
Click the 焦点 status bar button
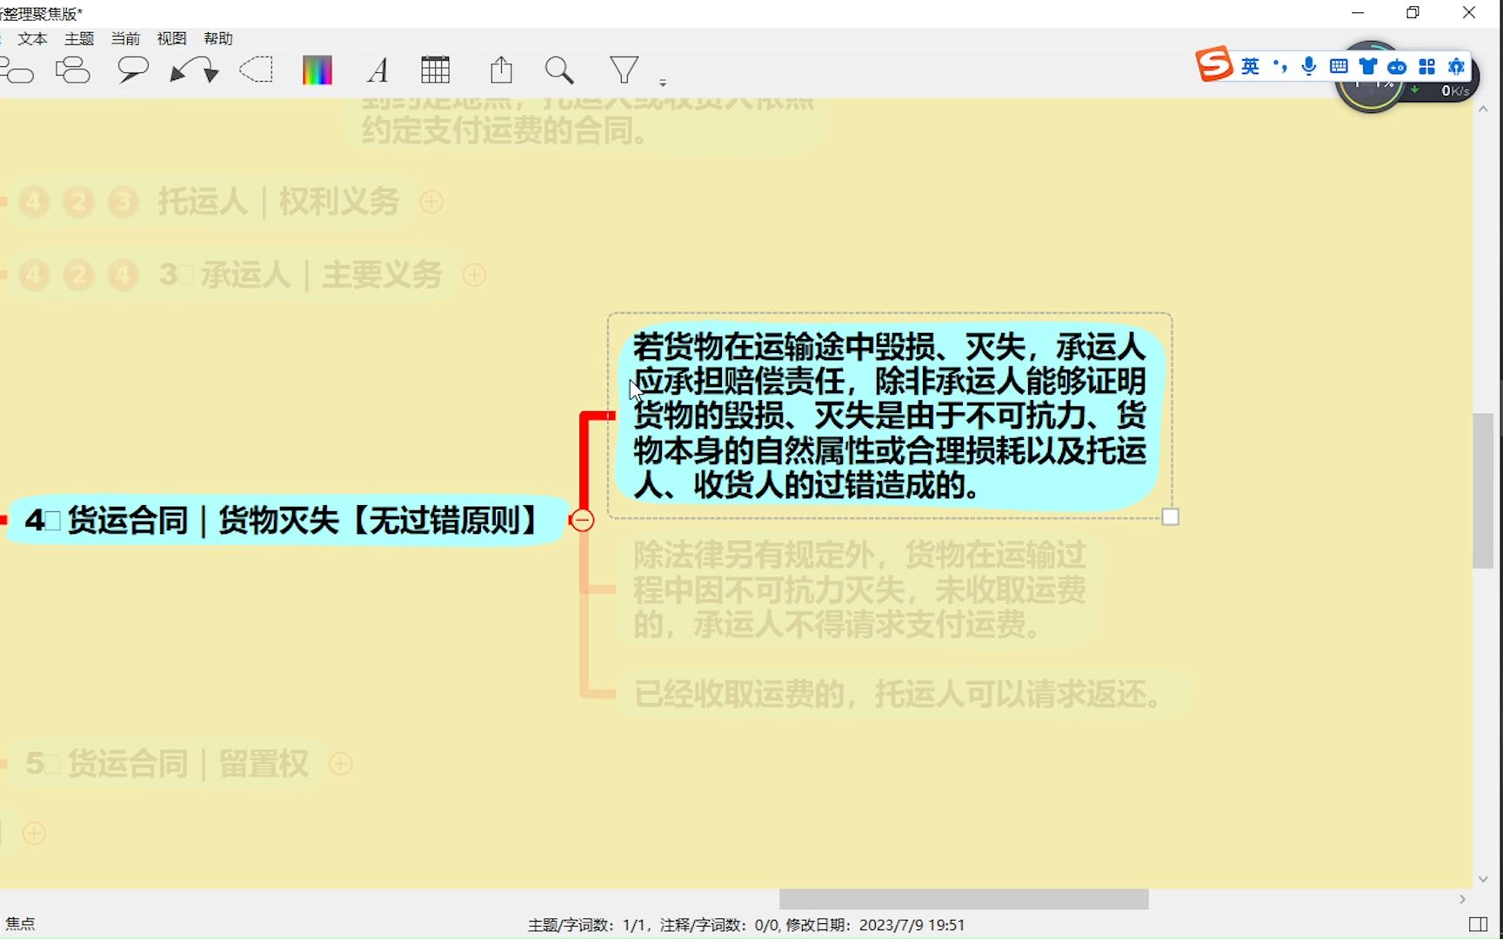coord(22,923)
